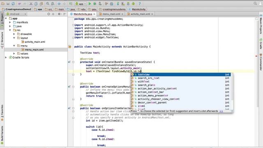
Task: Fold the onCreate method using gutter marker
Action: coord(73,62)
